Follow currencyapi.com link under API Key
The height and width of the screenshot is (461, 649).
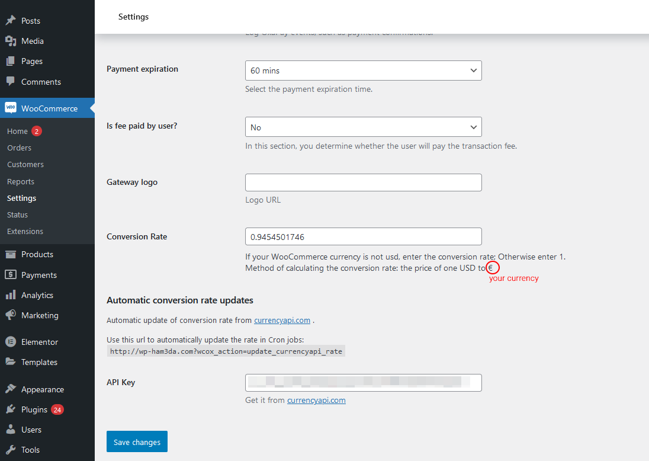coord(316,400)
